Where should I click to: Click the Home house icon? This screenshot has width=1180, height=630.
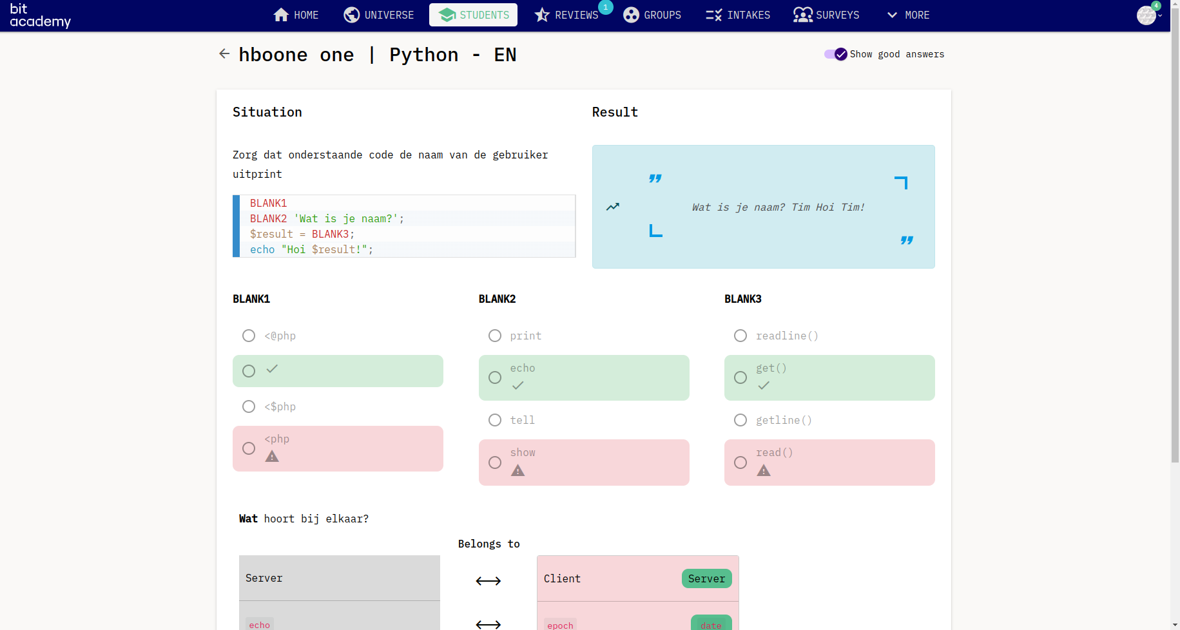pyautogui.click(x=281, y=15)
